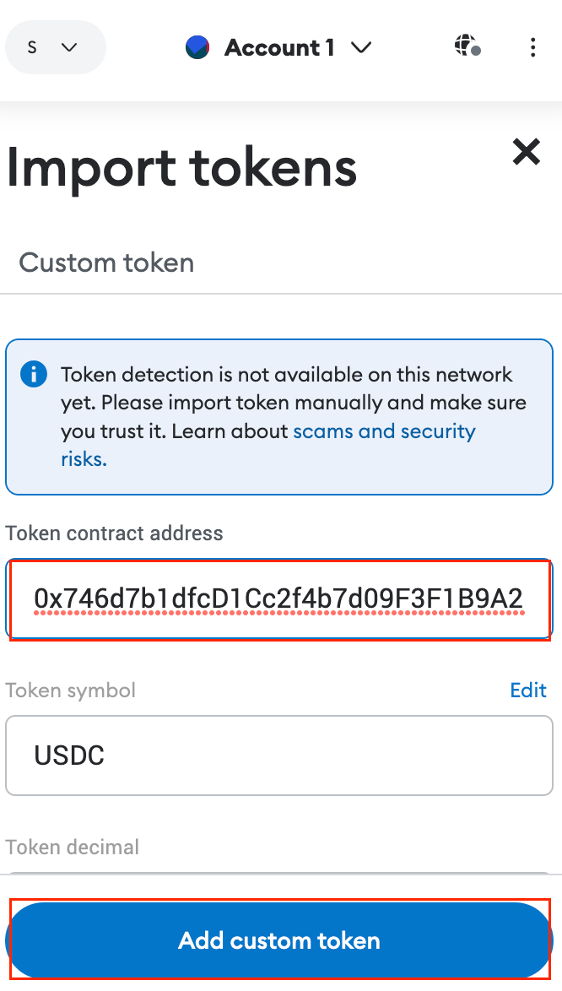Viewport: 562px width, 991px height.
Task: Open the Account 1 menu item
Action: [278, 47]
